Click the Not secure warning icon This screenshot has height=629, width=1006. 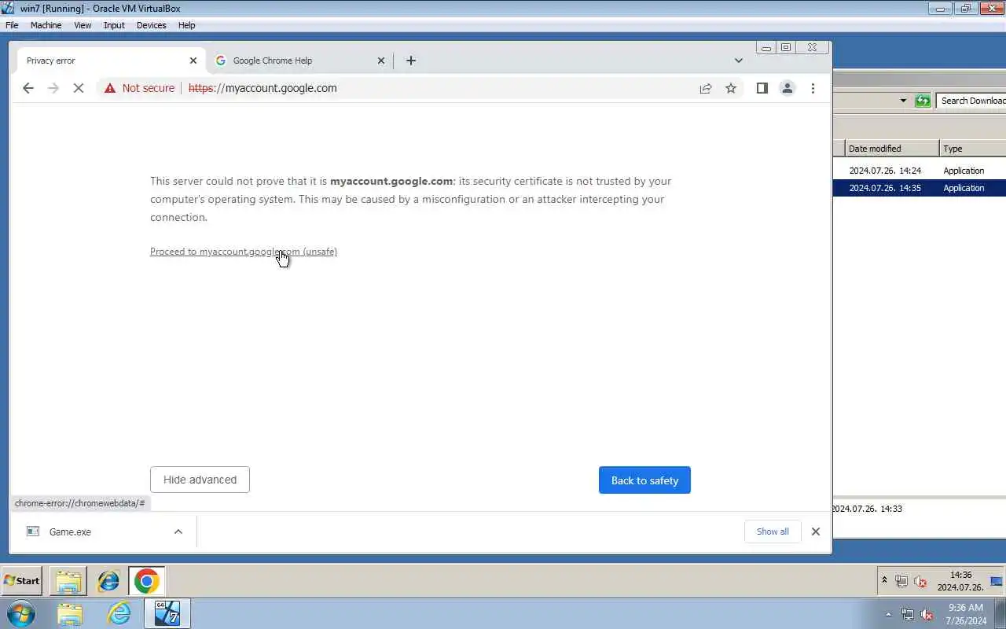tap(110, 88)
